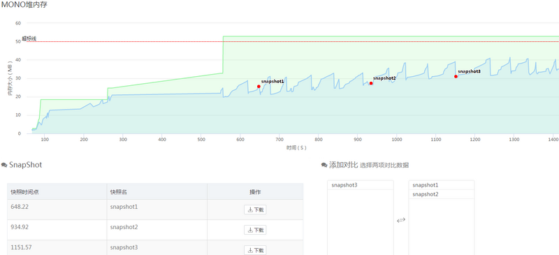The height and width of the screenshot is (255, 559).
Task: Click the 选择两项对比数据 hint text
Action: click(384, 166)
